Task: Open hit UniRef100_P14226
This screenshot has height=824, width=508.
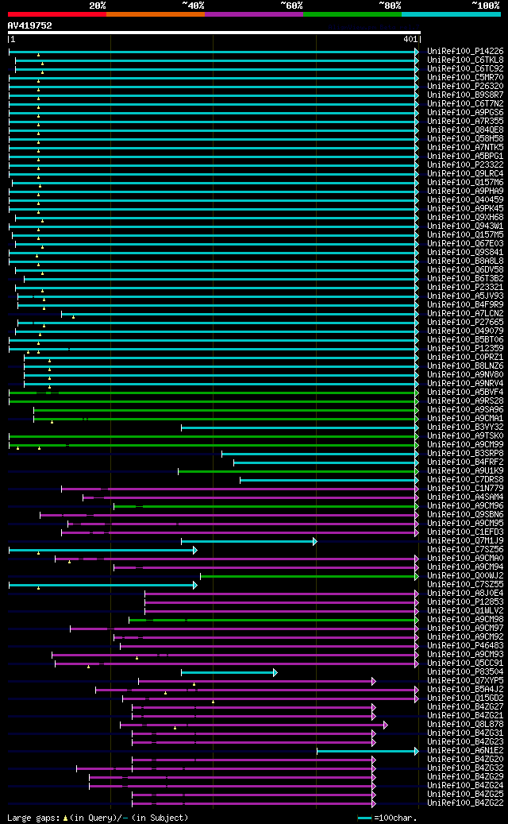Action: (465, 52)
